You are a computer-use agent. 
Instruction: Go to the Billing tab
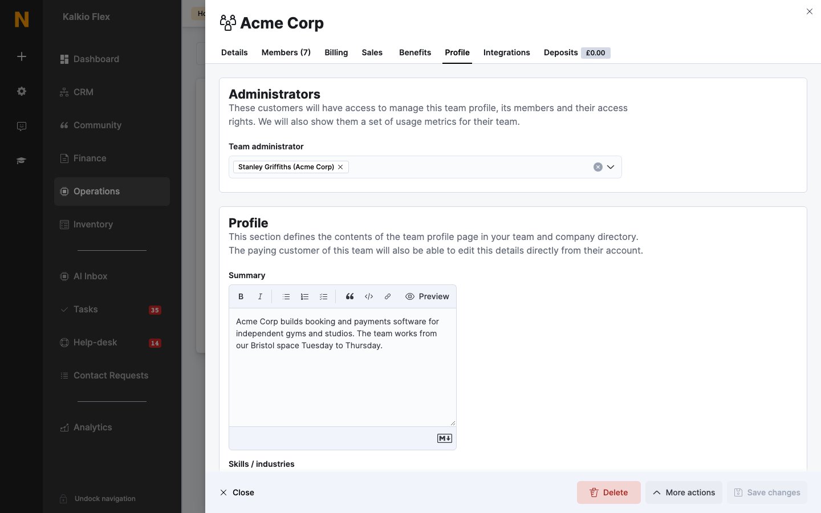pos(336,52)
